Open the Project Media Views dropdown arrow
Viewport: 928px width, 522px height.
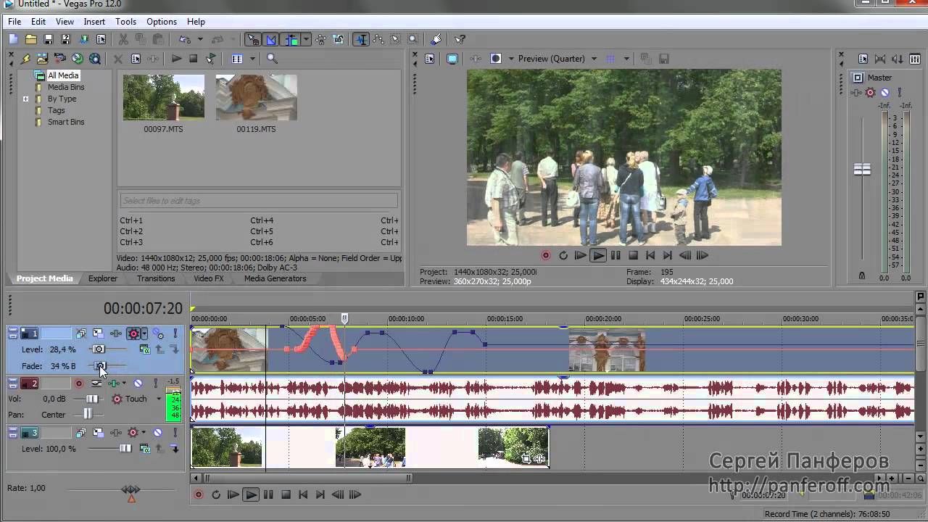[x=252, y=59]
